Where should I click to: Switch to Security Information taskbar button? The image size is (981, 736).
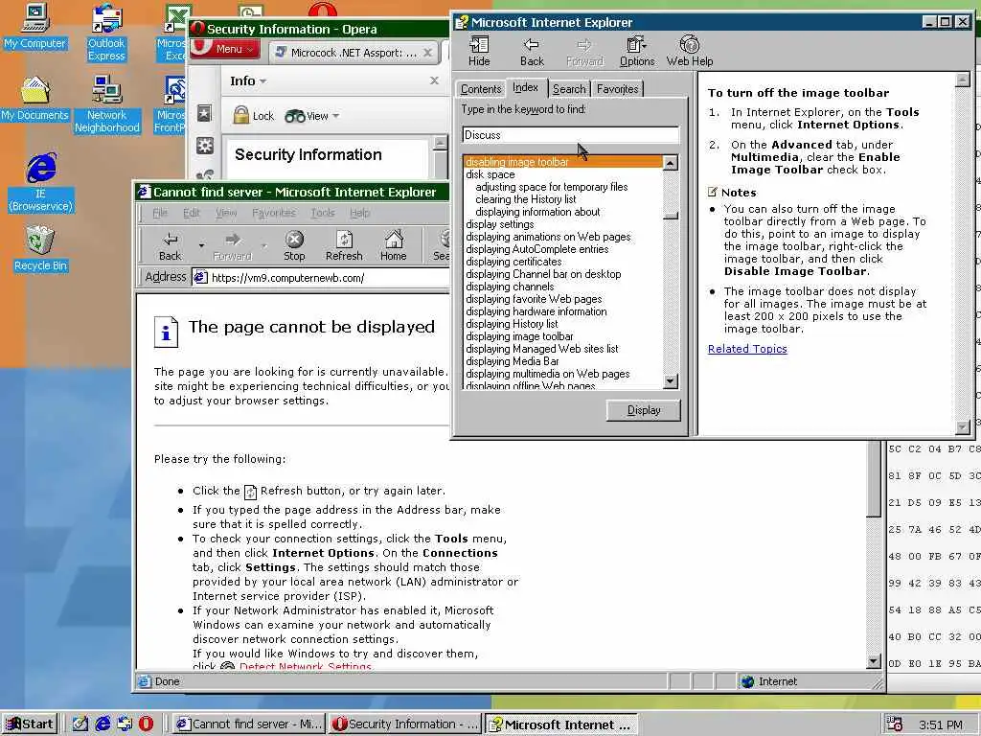(405, 724)
